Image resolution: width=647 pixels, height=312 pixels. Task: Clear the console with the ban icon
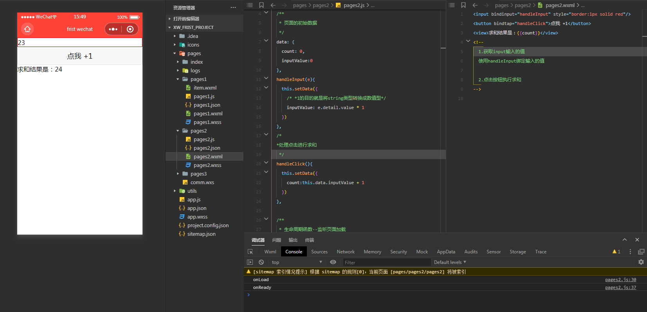coord(261,262)
